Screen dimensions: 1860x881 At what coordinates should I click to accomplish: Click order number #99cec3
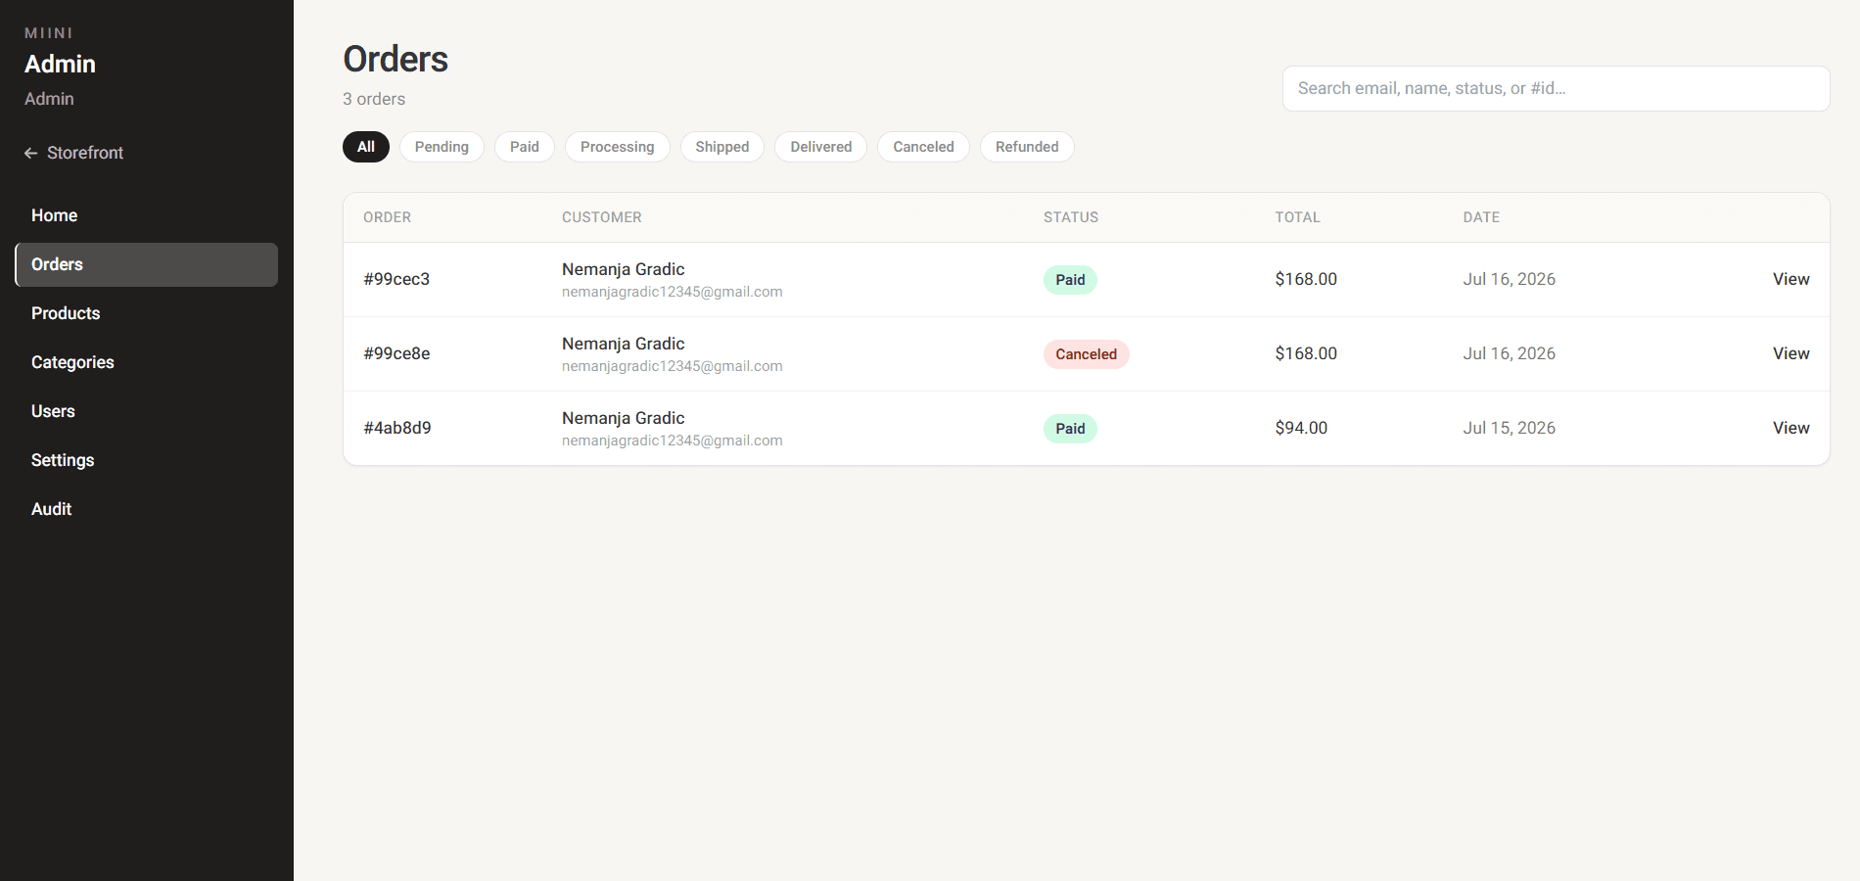coord(396,279)
